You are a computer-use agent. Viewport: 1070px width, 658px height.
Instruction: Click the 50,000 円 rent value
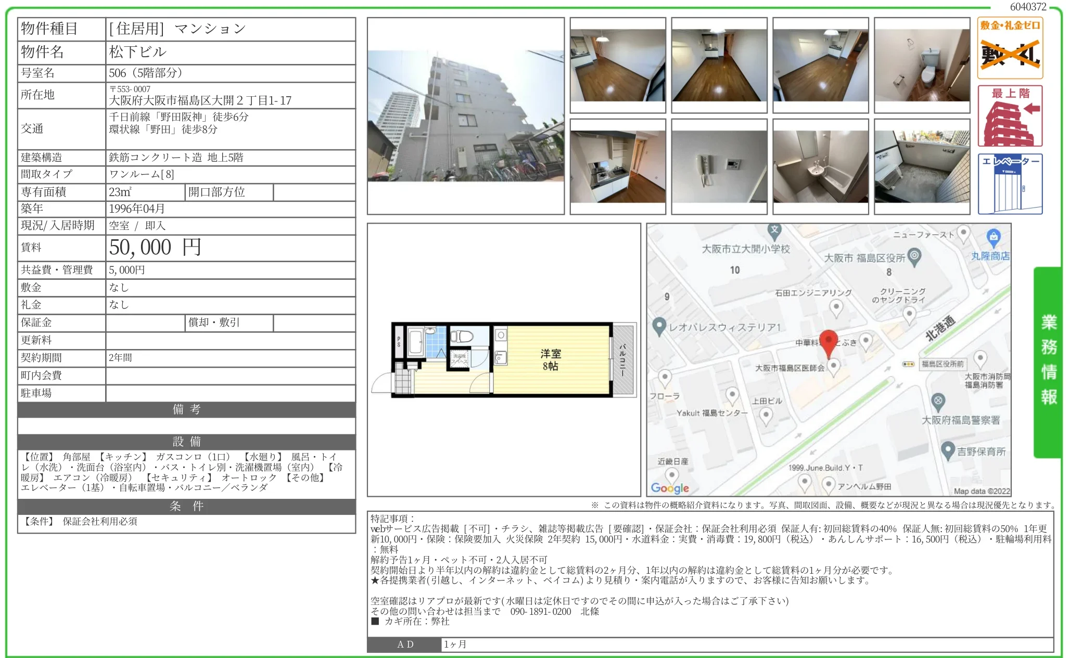click(155, 248)
